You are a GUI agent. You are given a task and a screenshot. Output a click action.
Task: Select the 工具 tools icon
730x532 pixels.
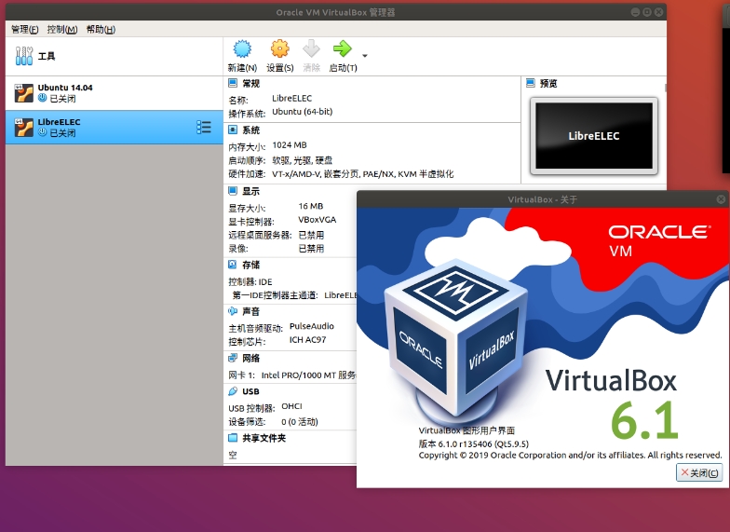pos(24,56)
